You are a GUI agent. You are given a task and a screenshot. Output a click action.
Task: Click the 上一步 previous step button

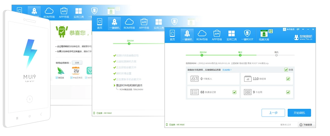[x=273, y=113]
